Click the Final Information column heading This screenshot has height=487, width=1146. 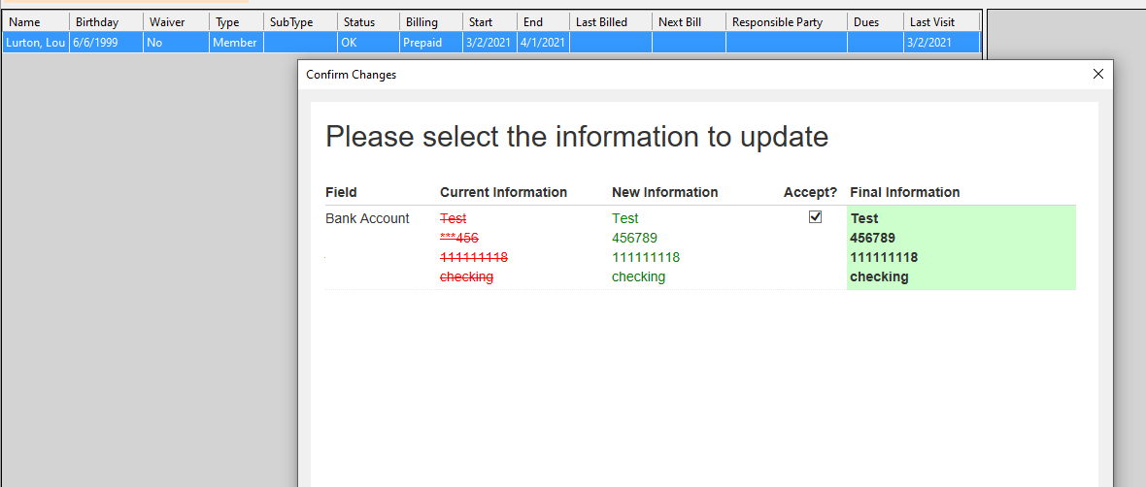(x=905, y=192)
